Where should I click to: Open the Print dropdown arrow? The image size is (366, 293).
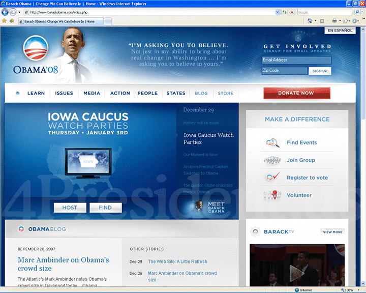(340, 21)
